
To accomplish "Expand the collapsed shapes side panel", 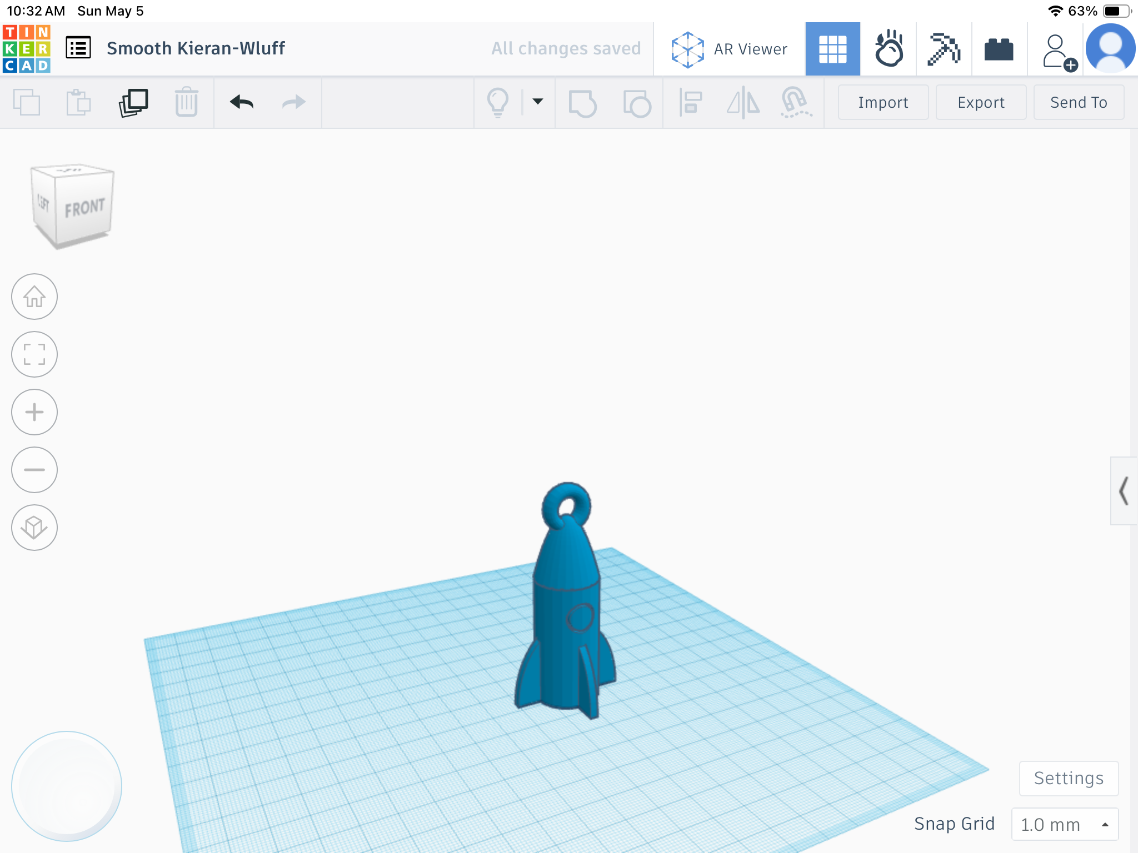I will click(1124, 491).
